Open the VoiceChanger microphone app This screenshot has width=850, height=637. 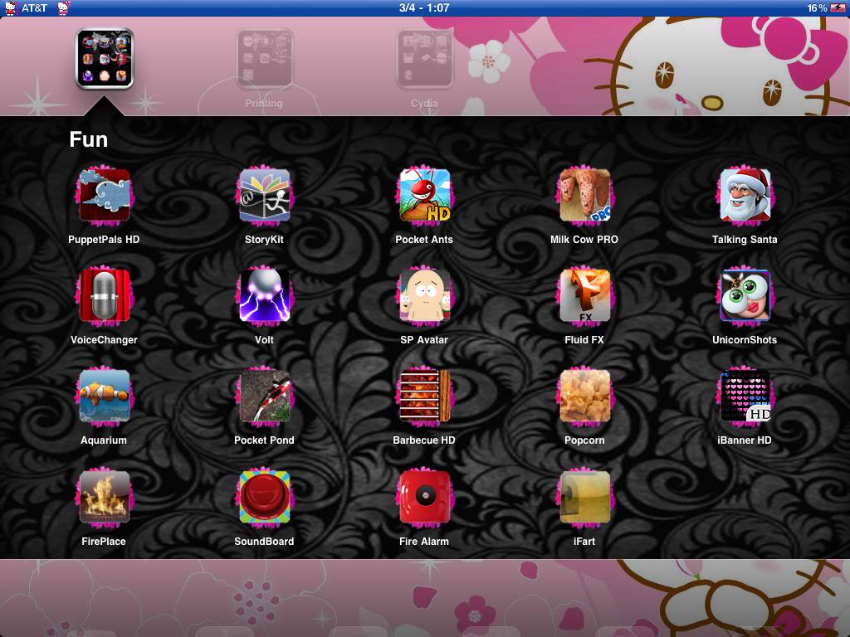pos(104,296)
